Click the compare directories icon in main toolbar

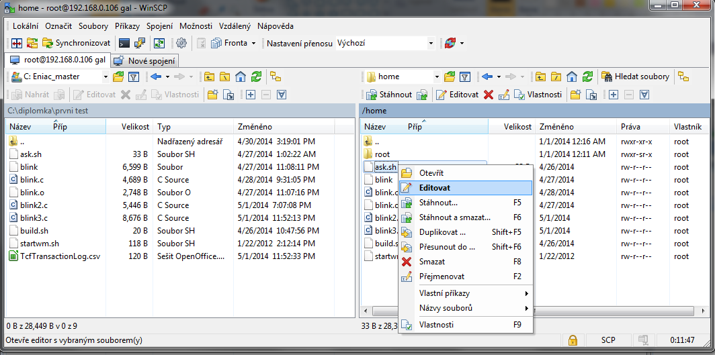click(x=17, y=43)
